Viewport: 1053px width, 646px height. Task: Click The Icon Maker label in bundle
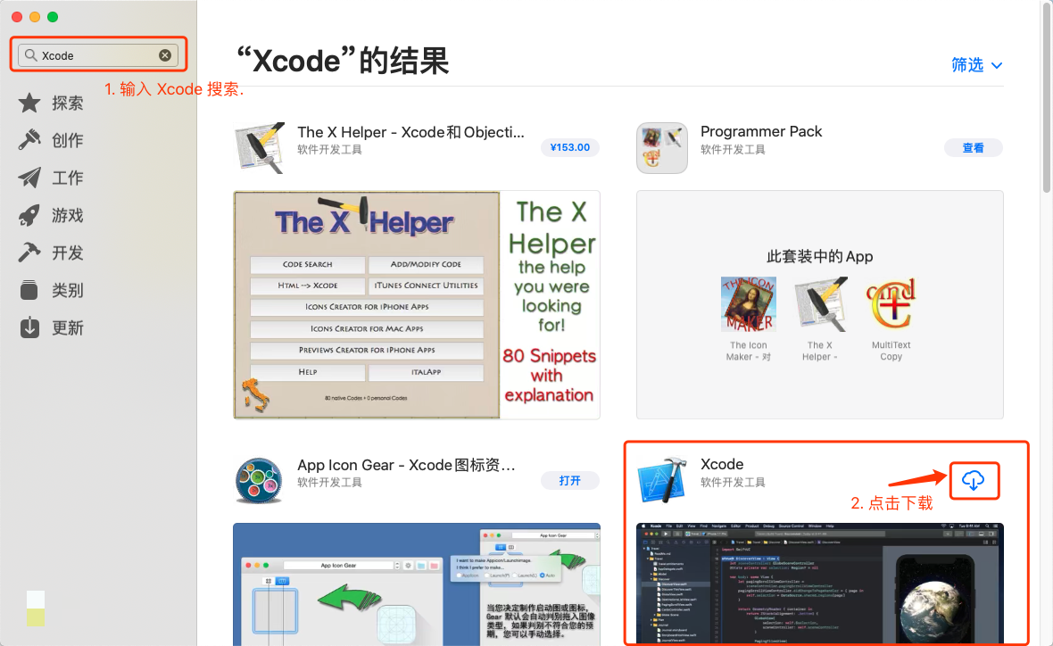(x=748, y=351)
